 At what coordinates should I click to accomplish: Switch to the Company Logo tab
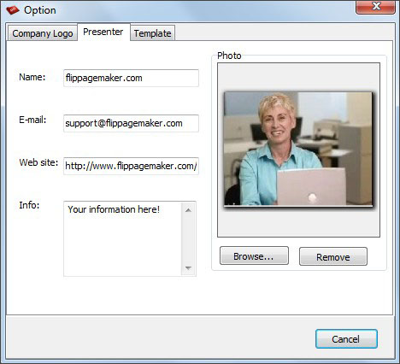click(x=43, y=33)
